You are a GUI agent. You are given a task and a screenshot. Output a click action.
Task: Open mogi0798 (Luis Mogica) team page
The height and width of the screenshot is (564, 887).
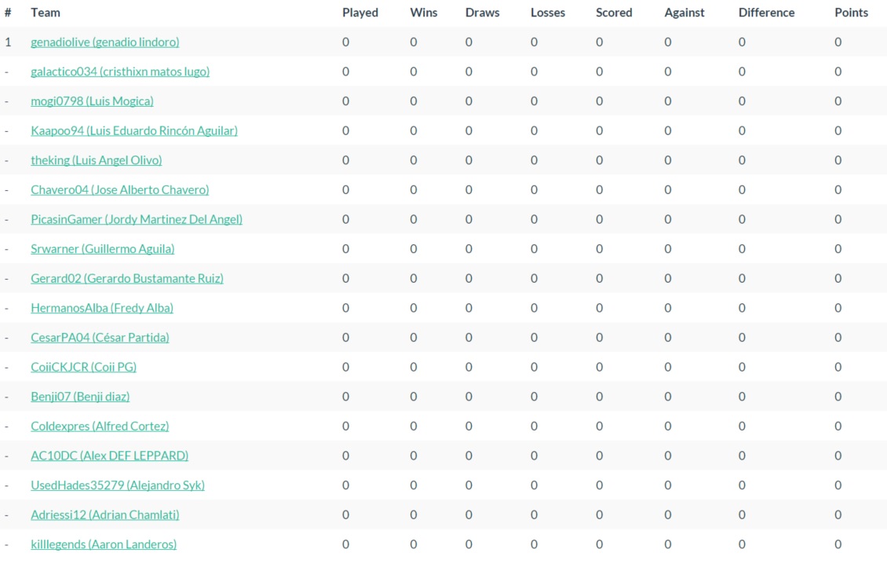click(x=92, y=101)
